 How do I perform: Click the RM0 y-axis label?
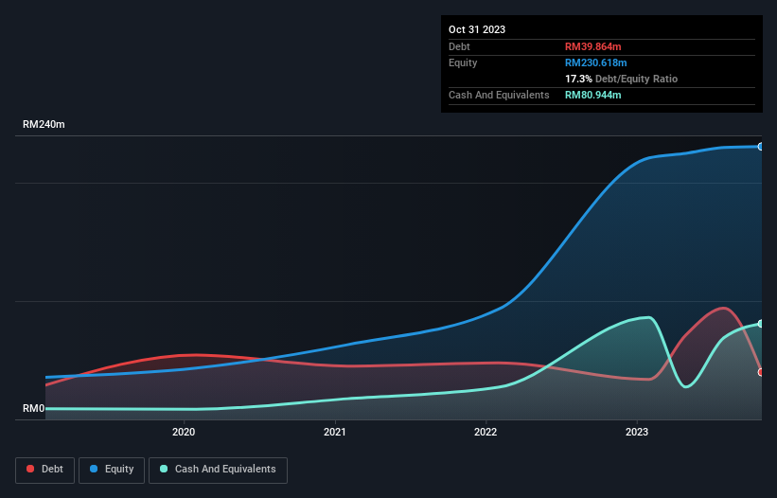click(x=34, y=408)
